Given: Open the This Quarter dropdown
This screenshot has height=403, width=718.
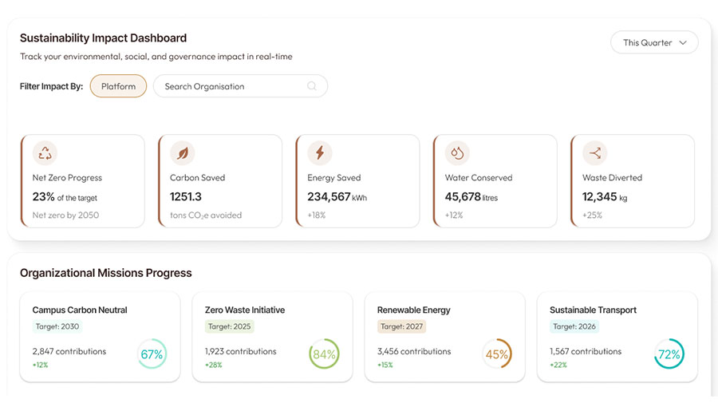Looking at the screenshot, I should 653,43.
